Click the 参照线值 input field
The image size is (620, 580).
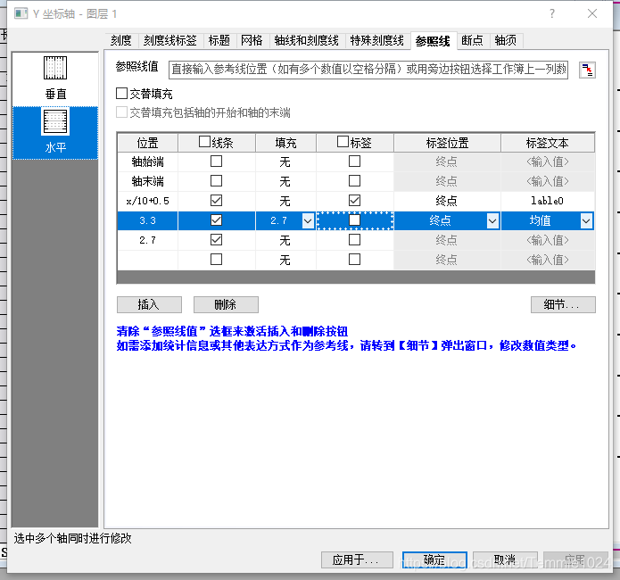pos(368,70)
